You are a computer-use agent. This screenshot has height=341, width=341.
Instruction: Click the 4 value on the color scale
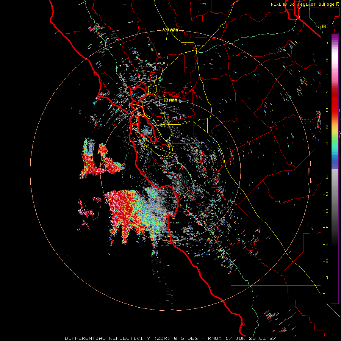tap(327, 93)
